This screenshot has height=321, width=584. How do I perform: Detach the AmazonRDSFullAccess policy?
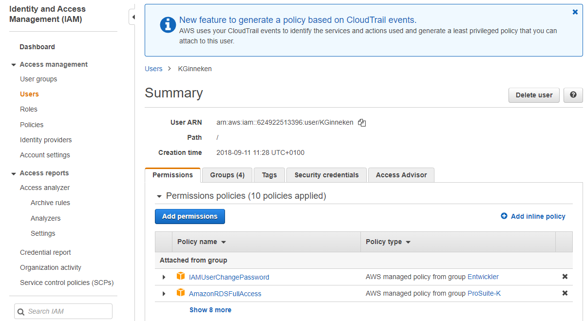(565, 293)
